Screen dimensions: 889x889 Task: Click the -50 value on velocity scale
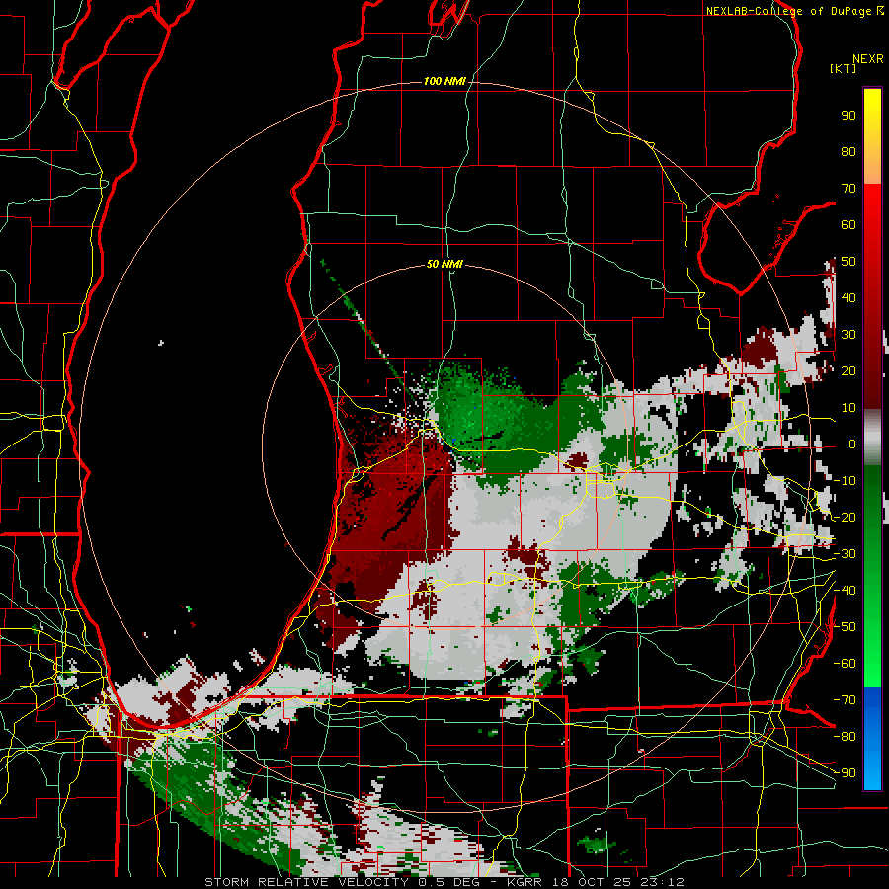pyautogui.click(x=845, y=627)
